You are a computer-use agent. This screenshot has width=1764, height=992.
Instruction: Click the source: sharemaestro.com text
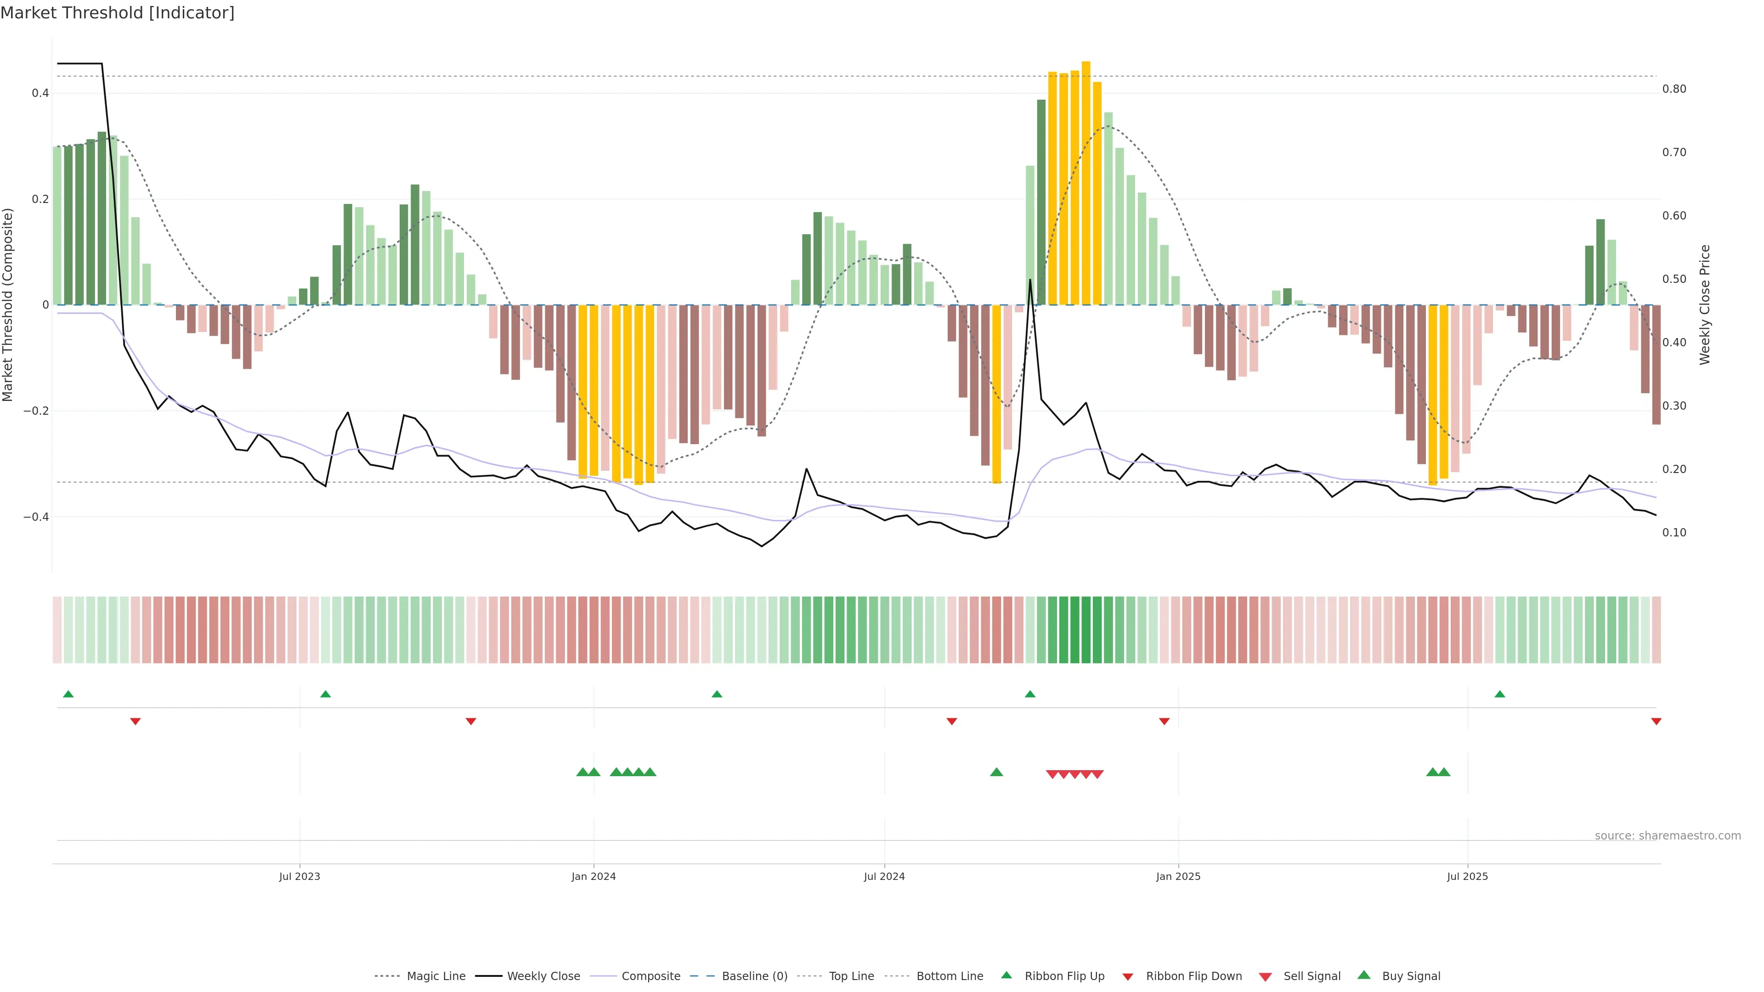click(1668, 836)
